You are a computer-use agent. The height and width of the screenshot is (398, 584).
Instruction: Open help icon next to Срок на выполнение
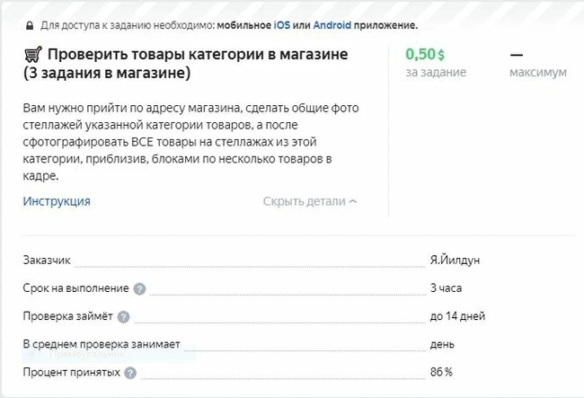(x=139, y=289)
